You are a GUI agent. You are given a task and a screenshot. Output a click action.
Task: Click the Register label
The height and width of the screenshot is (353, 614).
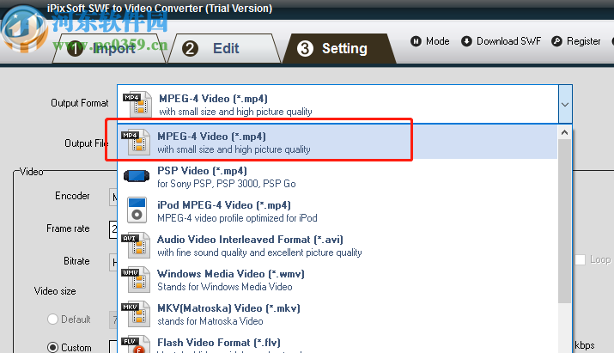(x=583, y=41)
